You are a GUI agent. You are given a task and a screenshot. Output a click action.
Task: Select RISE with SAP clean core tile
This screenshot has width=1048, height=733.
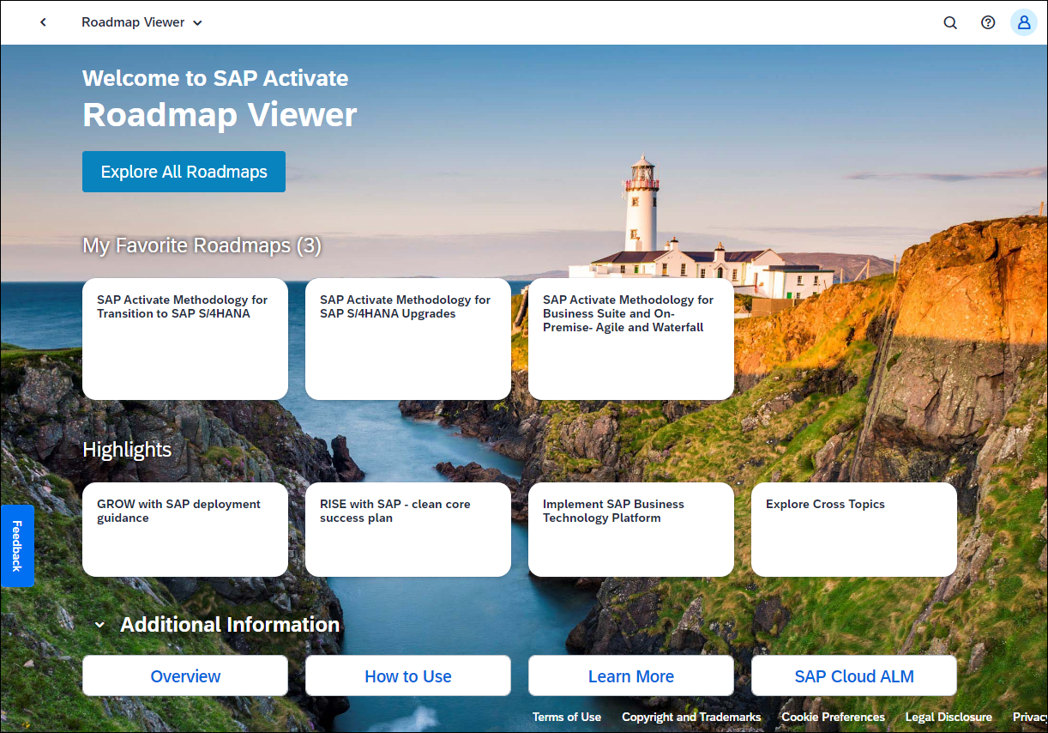point(408,530)
